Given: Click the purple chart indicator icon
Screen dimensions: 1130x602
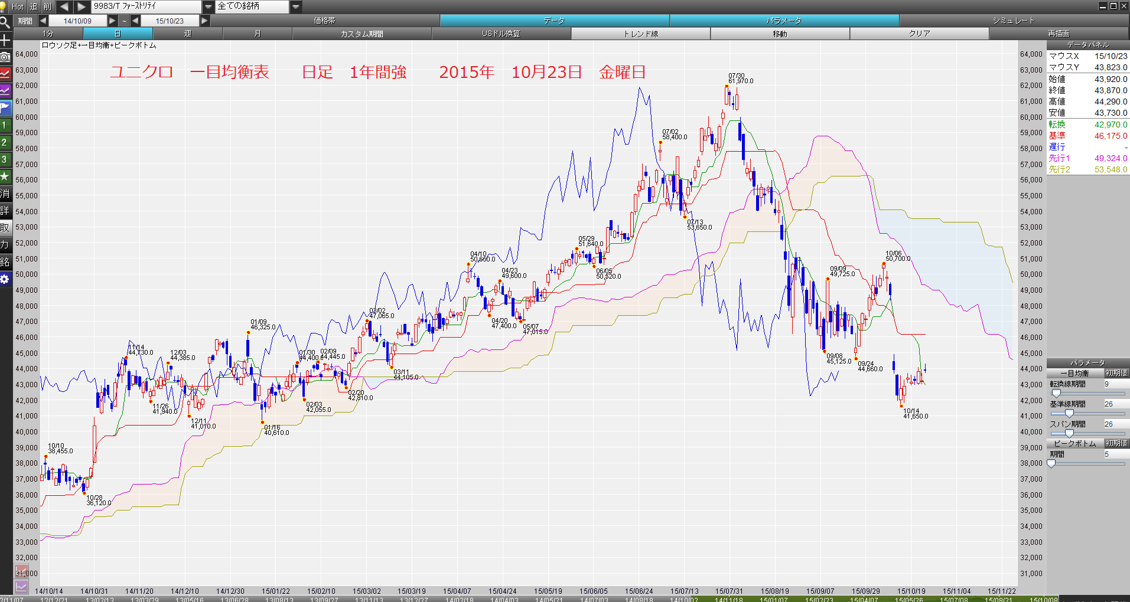Looking at the screenshot, I should (x=5, y=91).
